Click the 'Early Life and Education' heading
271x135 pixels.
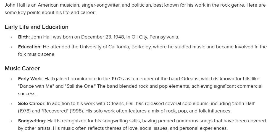point(36,27)
